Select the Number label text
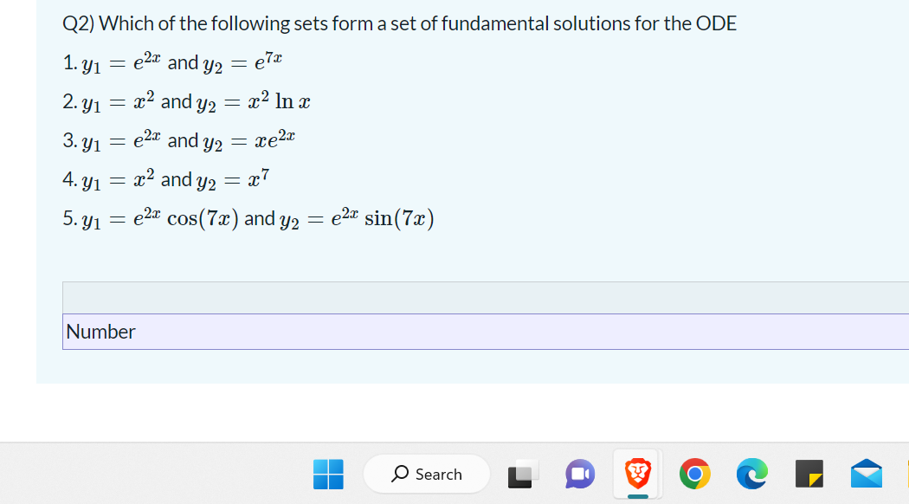The height and width of the screenshot is (504, 909). (x=101, y=332)
